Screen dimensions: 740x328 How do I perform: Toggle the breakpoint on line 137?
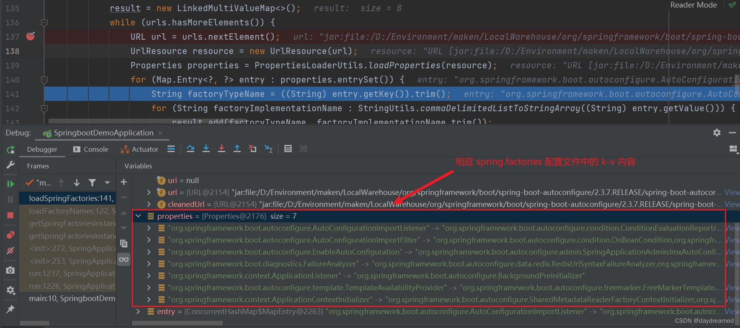31,36
